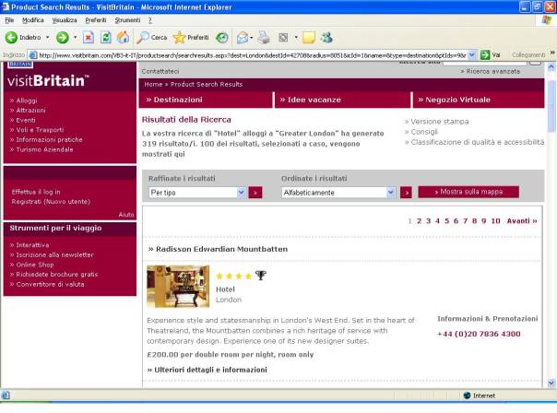Image resolution: width=557 pixels, height=413 pixels.
Task: Expand the edit icon dropdown arrow
Action: [295, 37]
